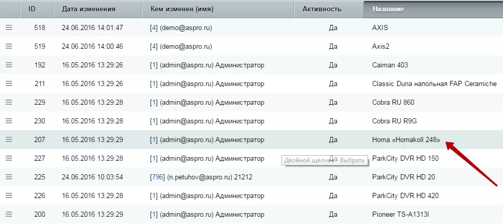Sort by ID column header
503x224 pixels.
click(36, 9)
